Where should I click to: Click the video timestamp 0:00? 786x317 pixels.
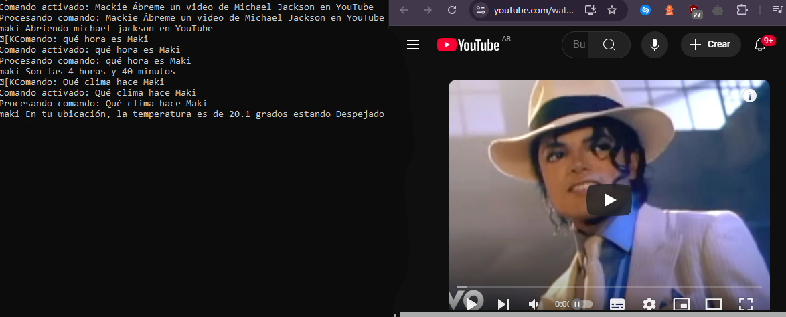pos(562,304)
